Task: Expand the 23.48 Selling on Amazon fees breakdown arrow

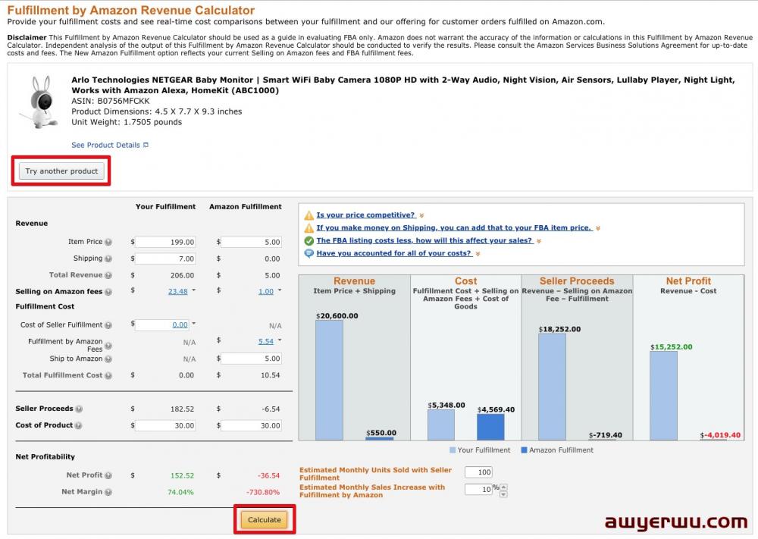Action: 194,290
